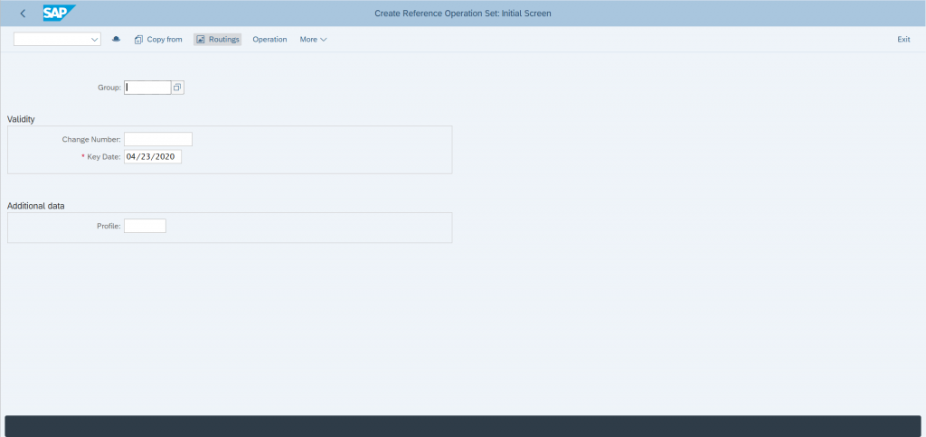Click the Additional data section heading
Screen dimensions: 926x437
(36, 206)
